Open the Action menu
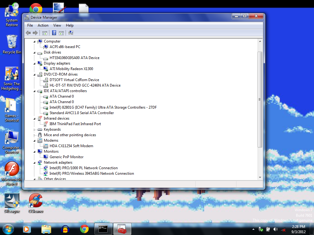The width and height of the screenshot is (314, 235). click(x=43, y=25)
